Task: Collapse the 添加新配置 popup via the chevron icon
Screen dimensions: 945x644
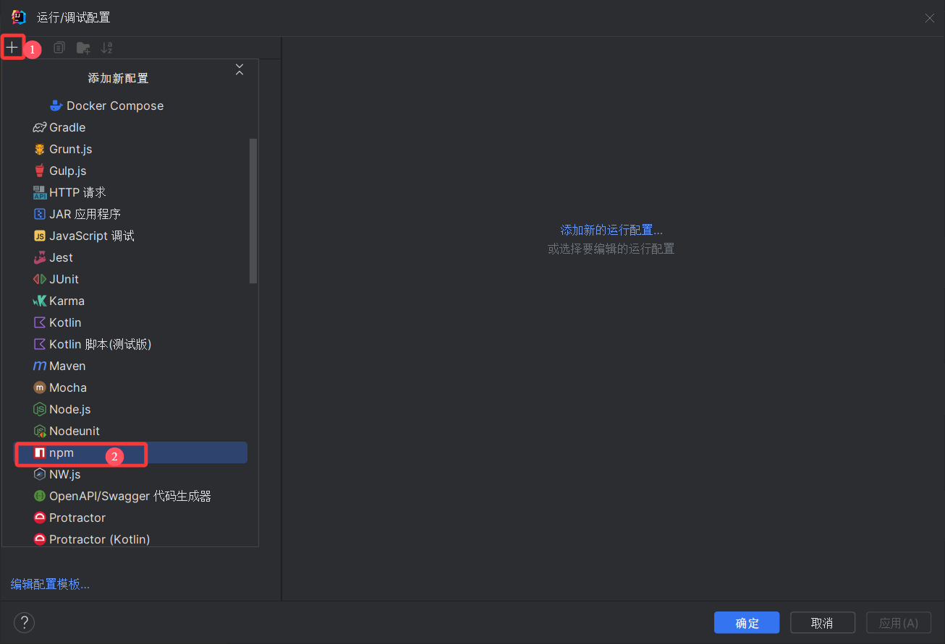Action: coord(240,70)
